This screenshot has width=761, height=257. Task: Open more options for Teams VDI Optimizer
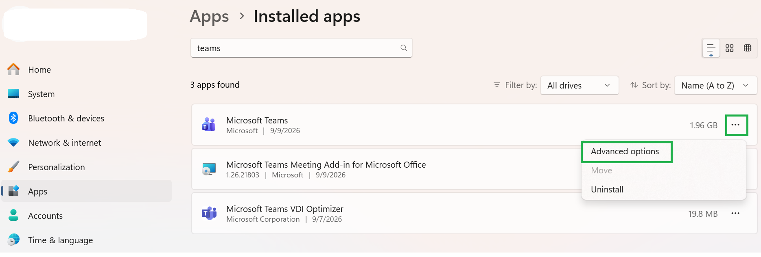735,213
